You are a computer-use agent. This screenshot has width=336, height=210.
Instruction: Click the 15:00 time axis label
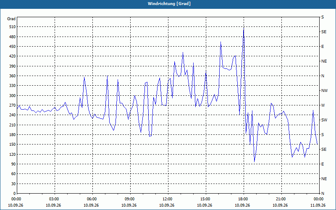206,199
